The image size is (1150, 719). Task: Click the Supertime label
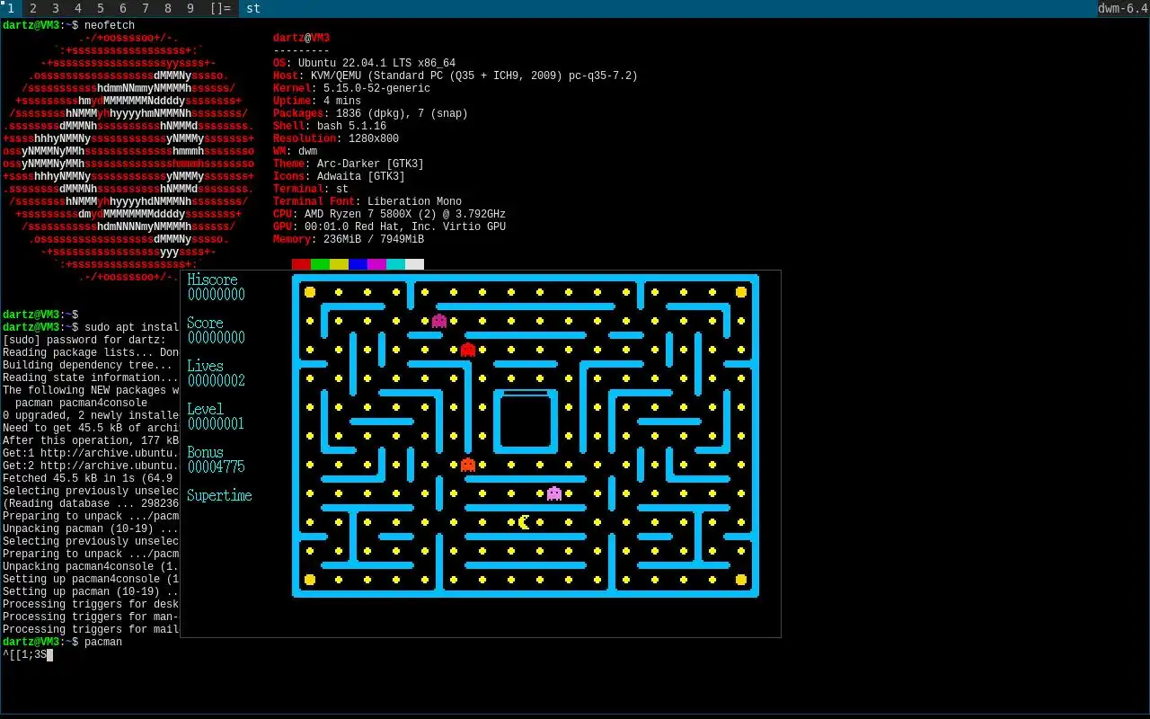(219, 495)
